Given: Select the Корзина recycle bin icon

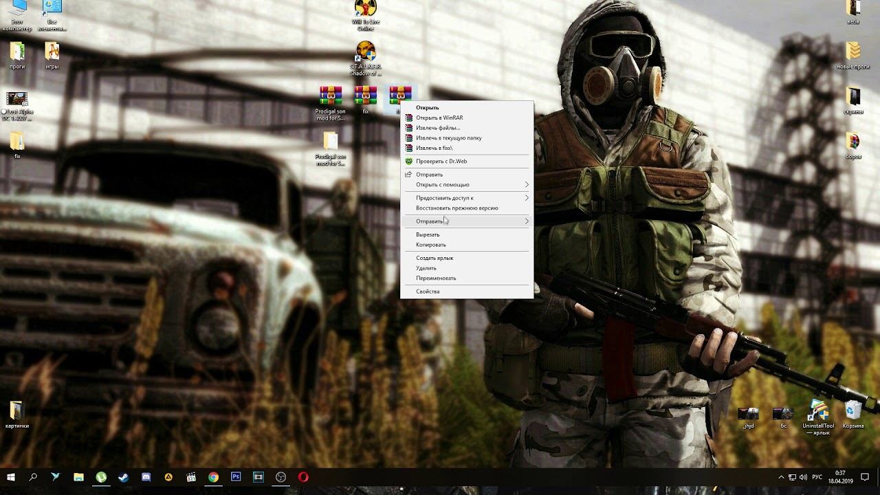Looking at the screenshot, I should point(853,410).
